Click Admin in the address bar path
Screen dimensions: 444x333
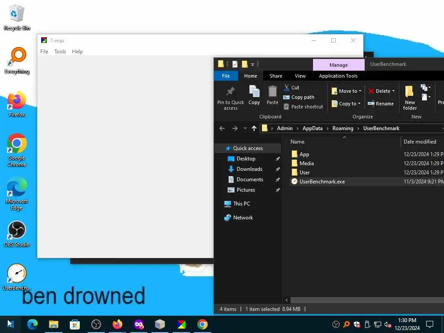[x=284, y=128]
